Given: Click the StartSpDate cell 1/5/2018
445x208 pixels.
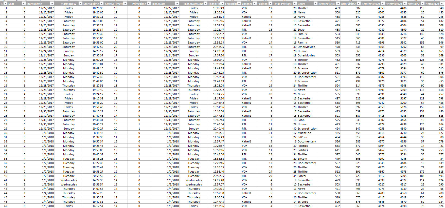Looking at the screenshot, I should [x=40, y=206].
